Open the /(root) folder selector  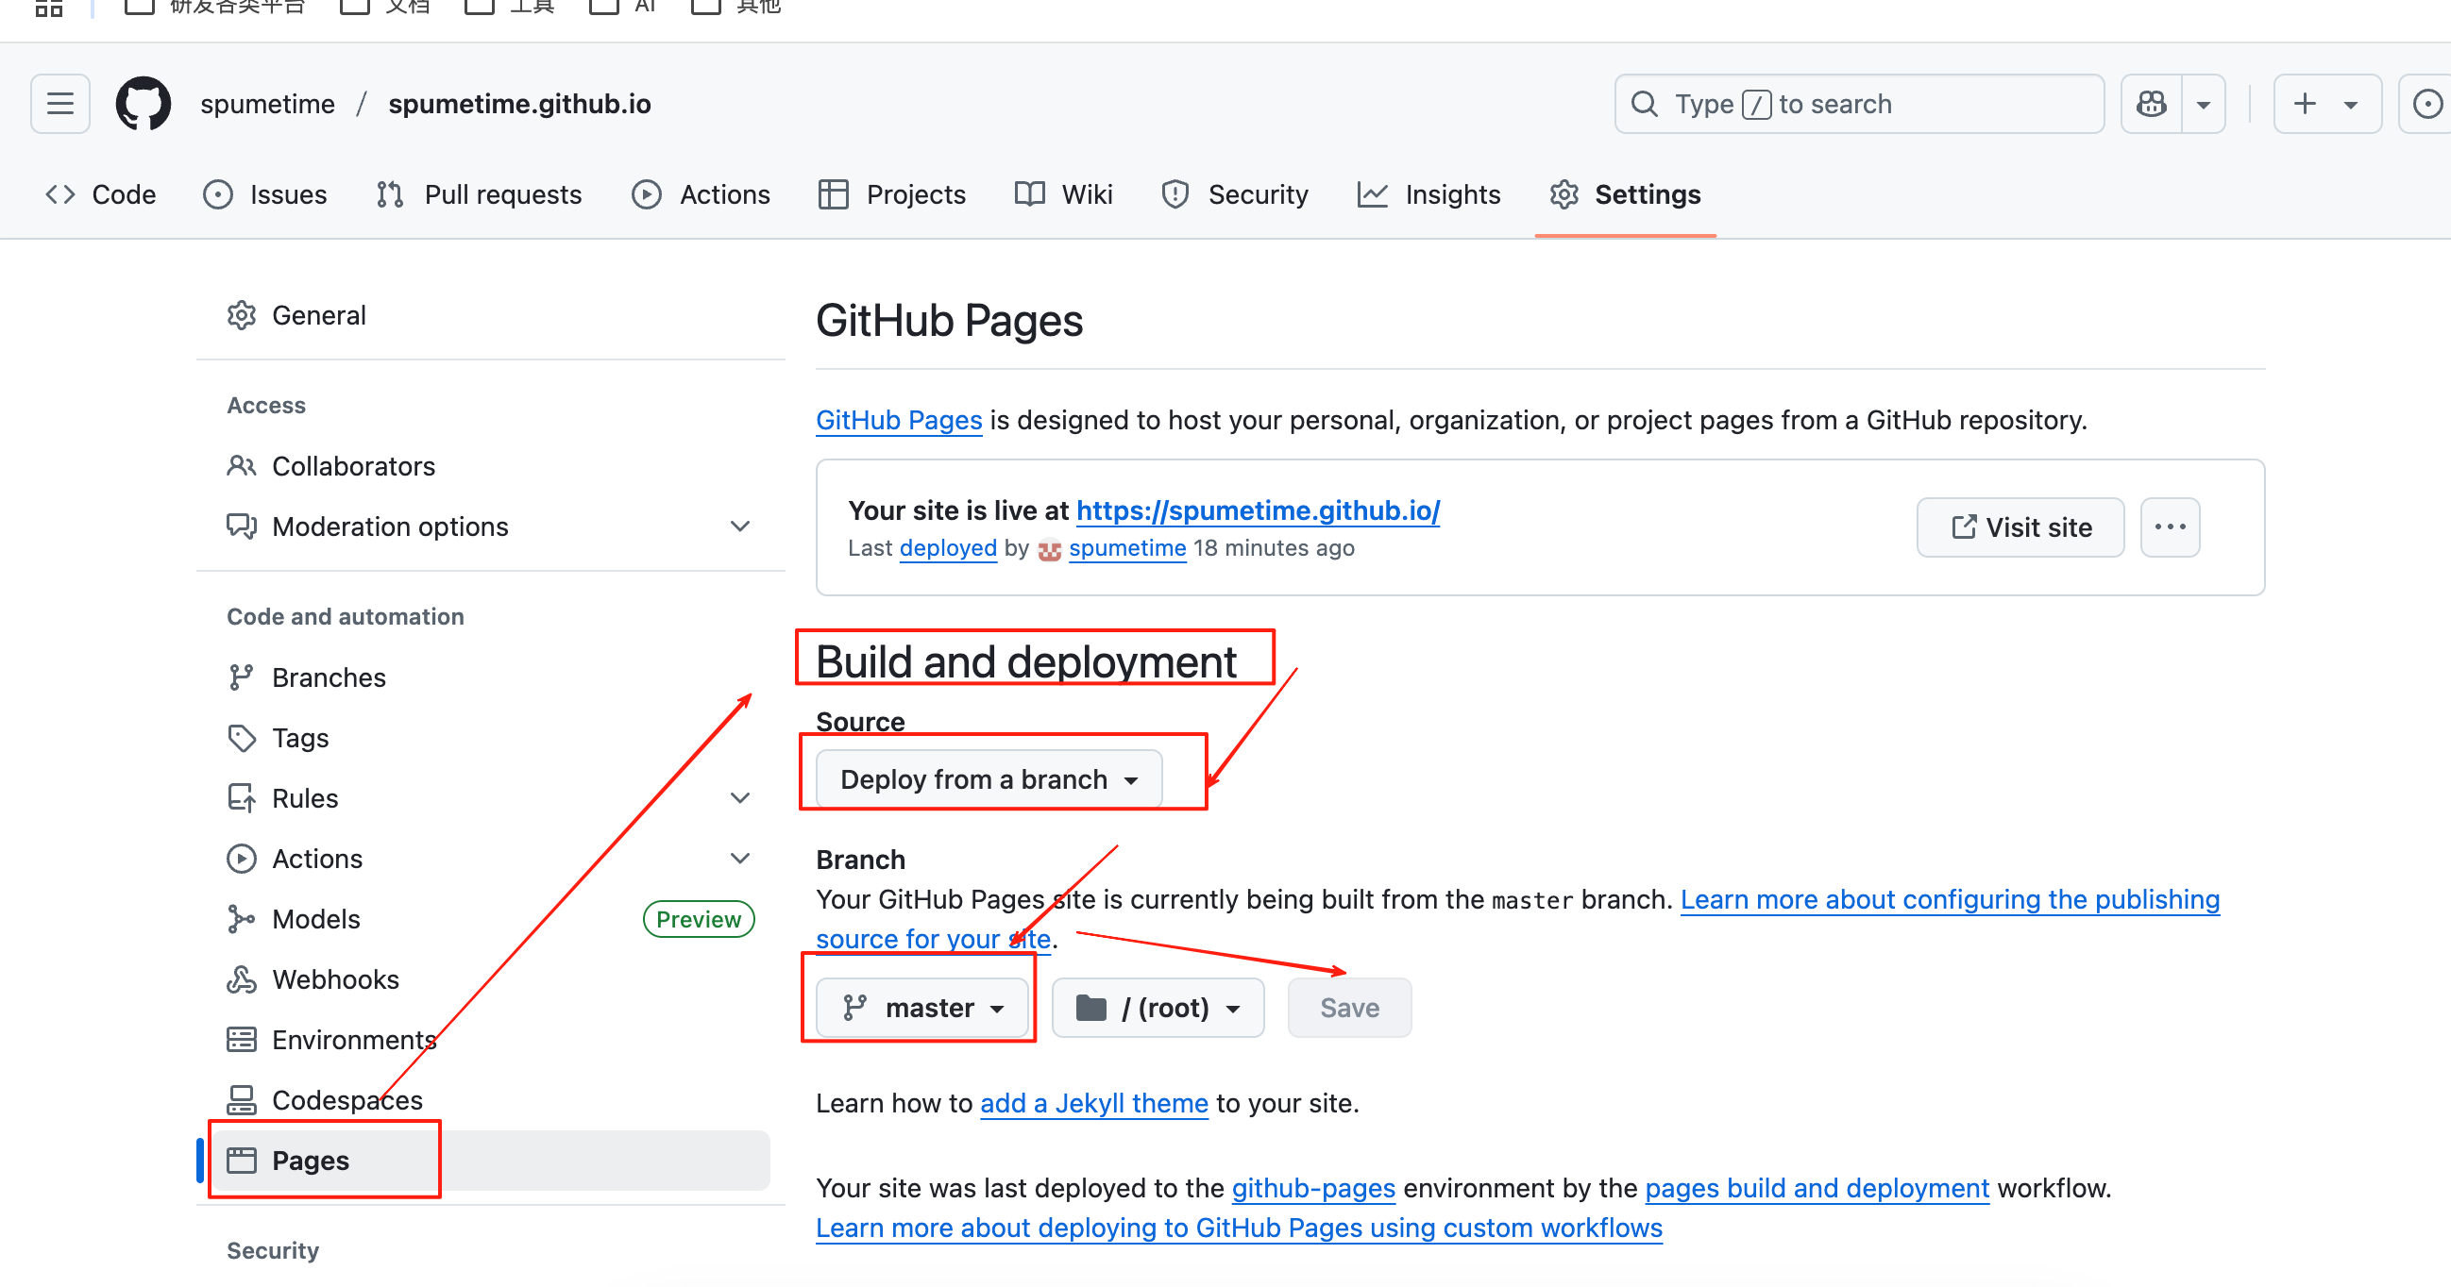tap(1157, 1008)
